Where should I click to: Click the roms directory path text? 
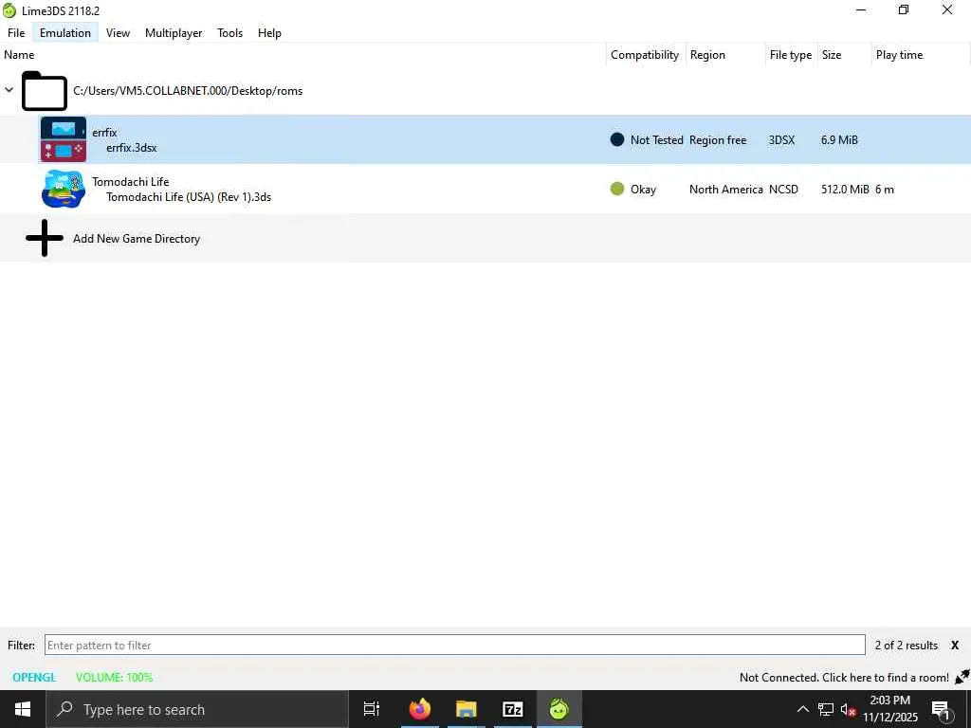(188, 90)
